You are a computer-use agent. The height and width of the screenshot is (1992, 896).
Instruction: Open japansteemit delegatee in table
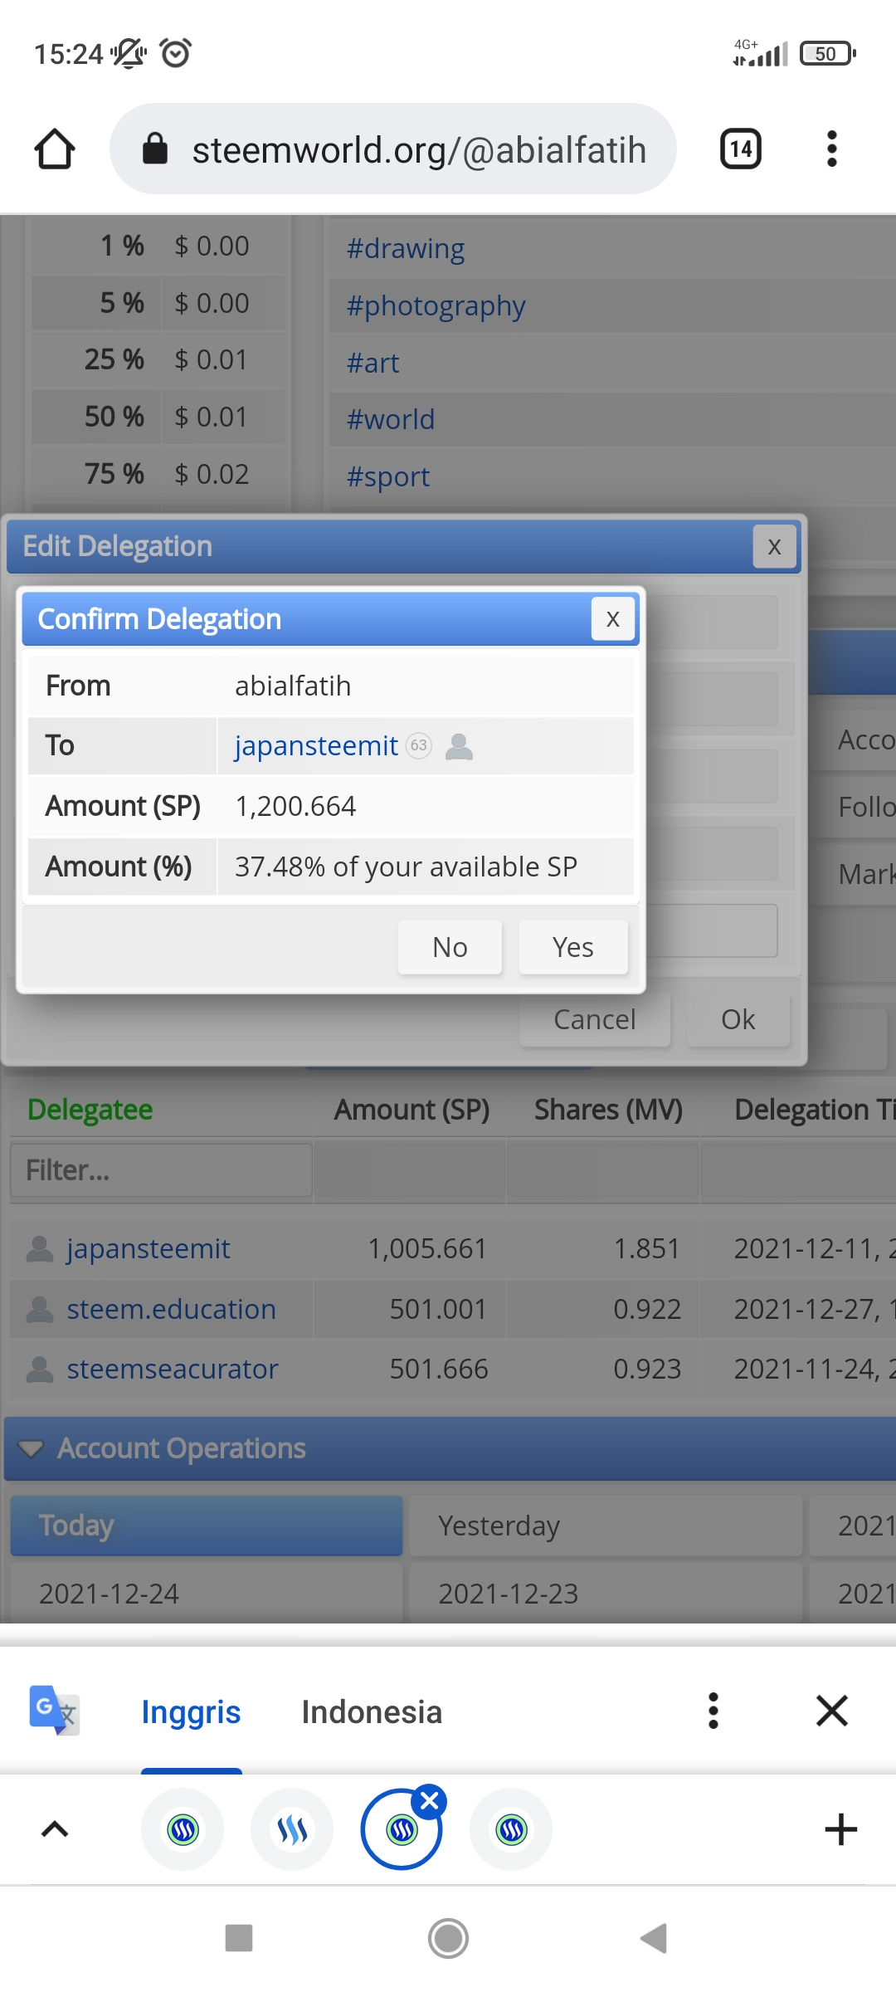tap(149, 1248)
